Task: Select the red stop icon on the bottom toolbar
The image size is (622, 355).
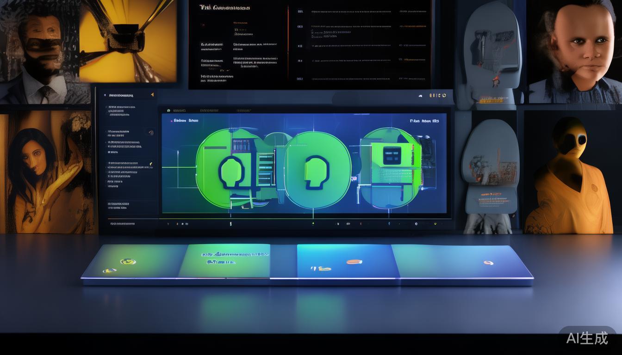Action: tap(361, 224)
